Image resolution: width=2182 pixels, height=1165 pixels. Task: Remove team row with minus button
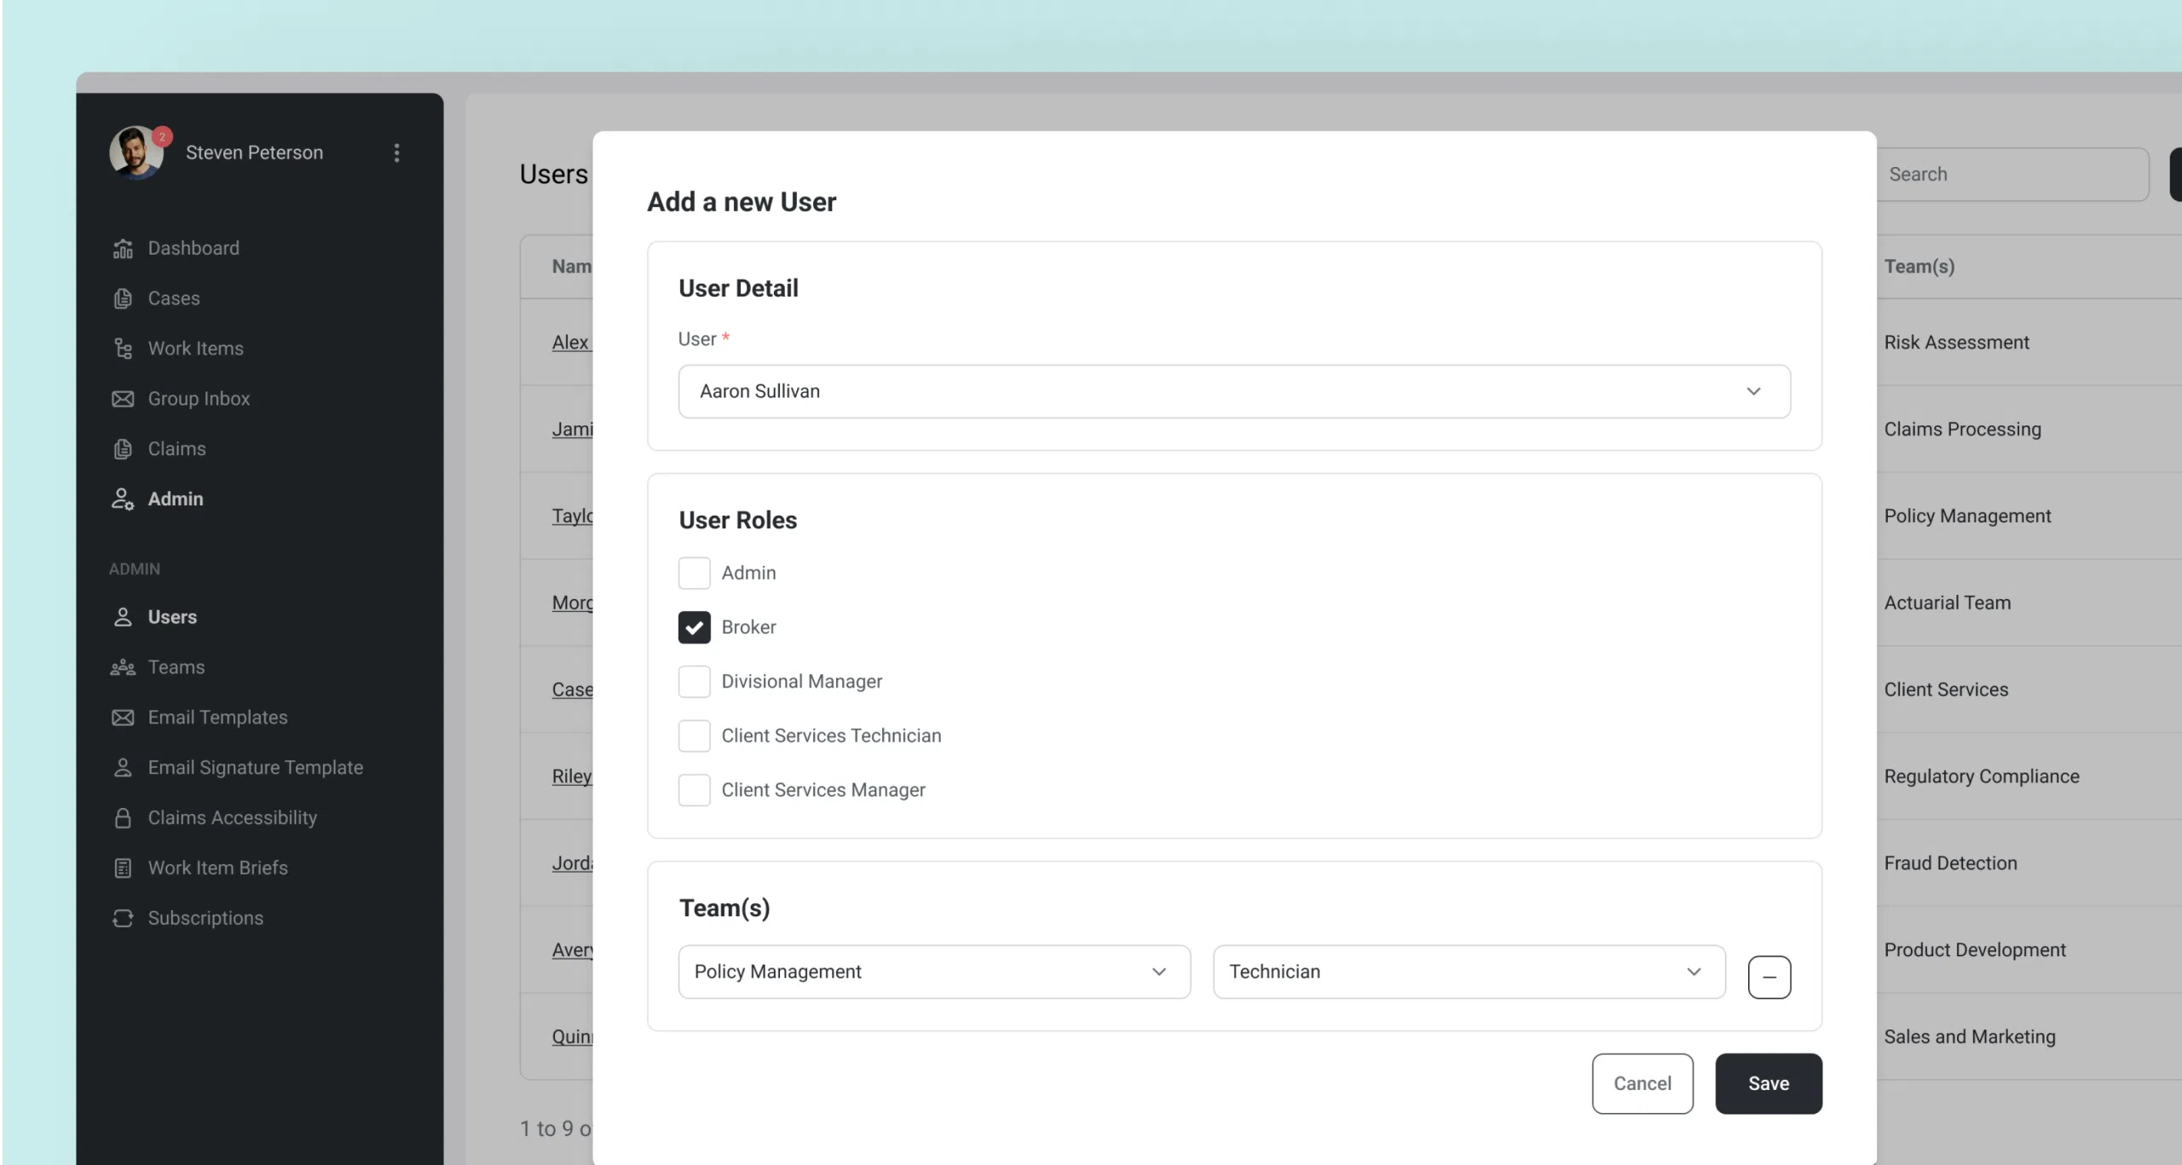[1769, 977]
